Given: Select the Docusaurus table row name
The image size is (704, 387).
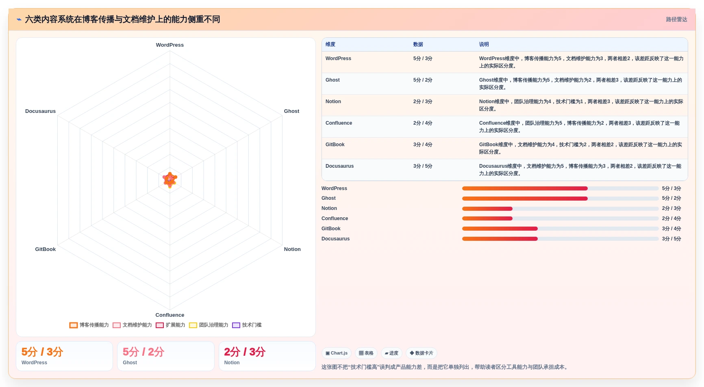Looking at the screenshot, I should click(339, 166).
